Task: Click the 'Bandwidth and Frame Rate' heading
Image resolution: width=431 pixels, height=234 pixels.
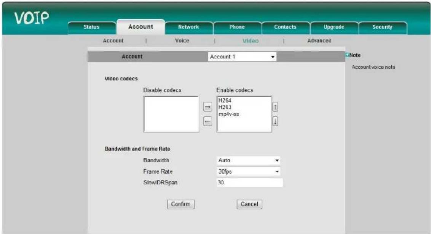Action: pos(137,149)
